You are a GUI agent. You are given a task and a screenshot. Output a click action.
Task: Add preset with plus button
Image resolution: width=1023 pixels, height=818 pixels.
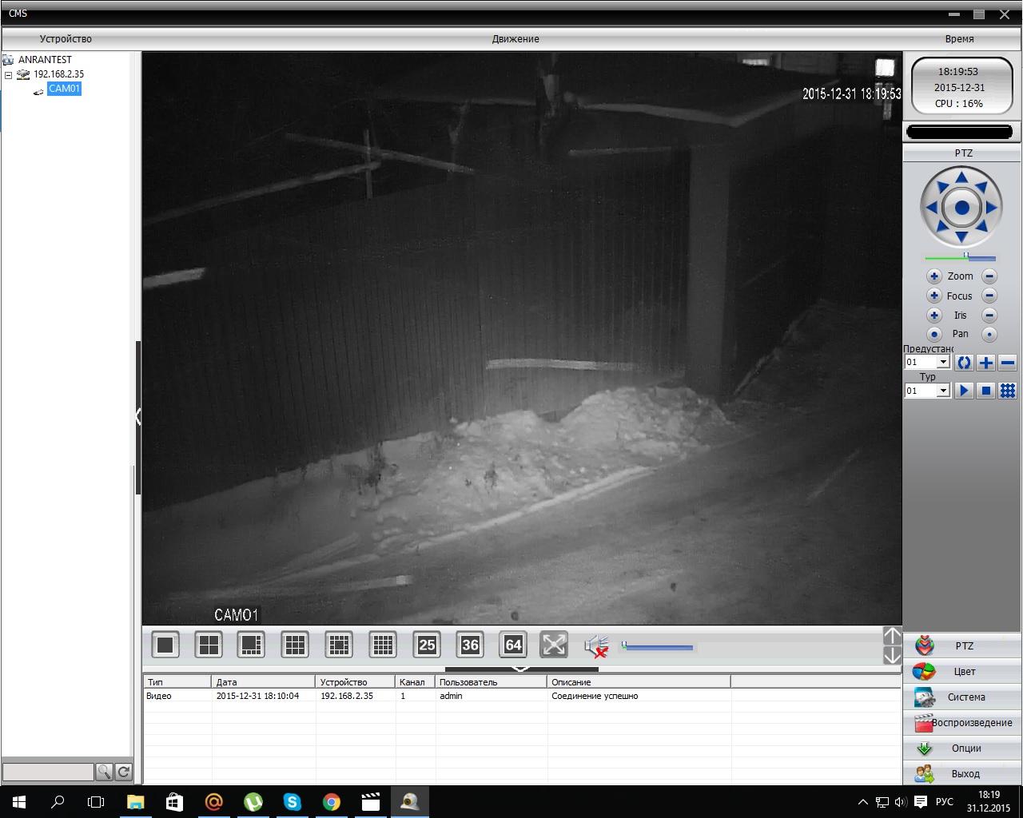tap(986, 363)
